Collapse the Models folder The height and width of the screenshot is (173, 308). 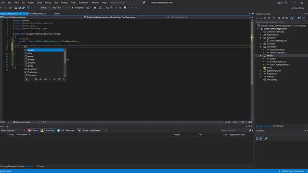[260, 56]
